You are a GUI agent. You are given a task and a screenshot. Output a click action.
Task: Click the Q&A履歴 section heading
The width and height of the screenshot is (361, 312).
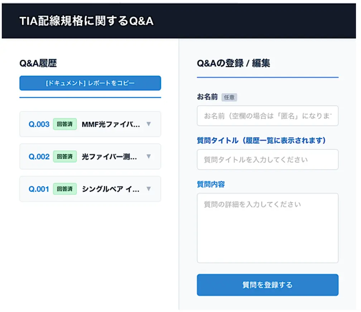(38, 63)
